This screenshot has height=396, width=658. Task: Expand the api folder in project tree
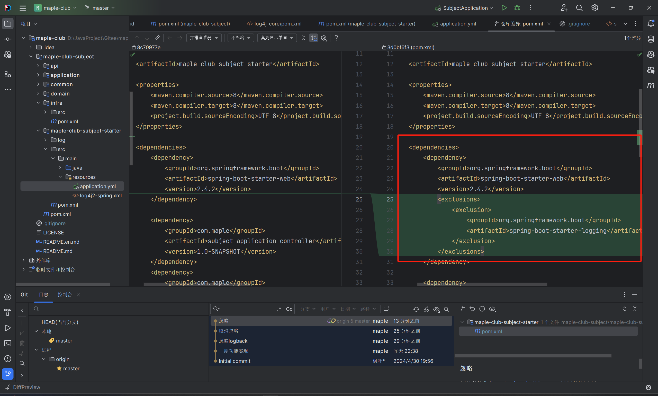pyautogui.click(x=38, y=66)
